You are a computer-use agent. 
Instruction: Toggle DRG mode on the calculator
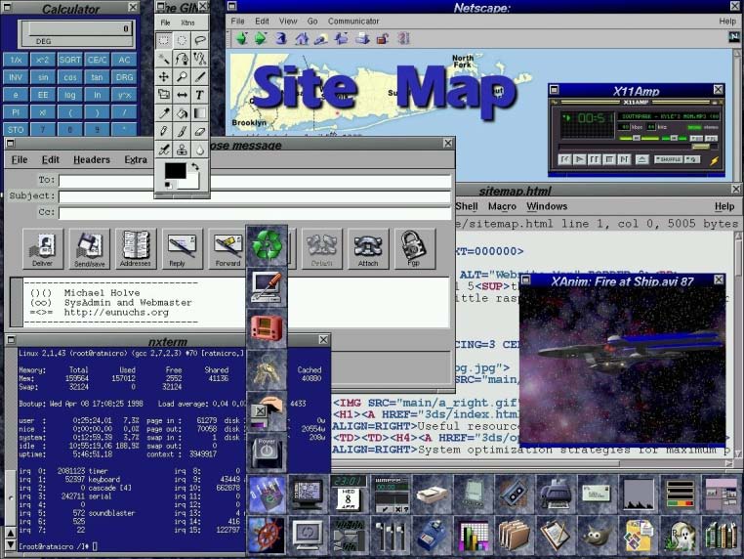tap(124, 77)
